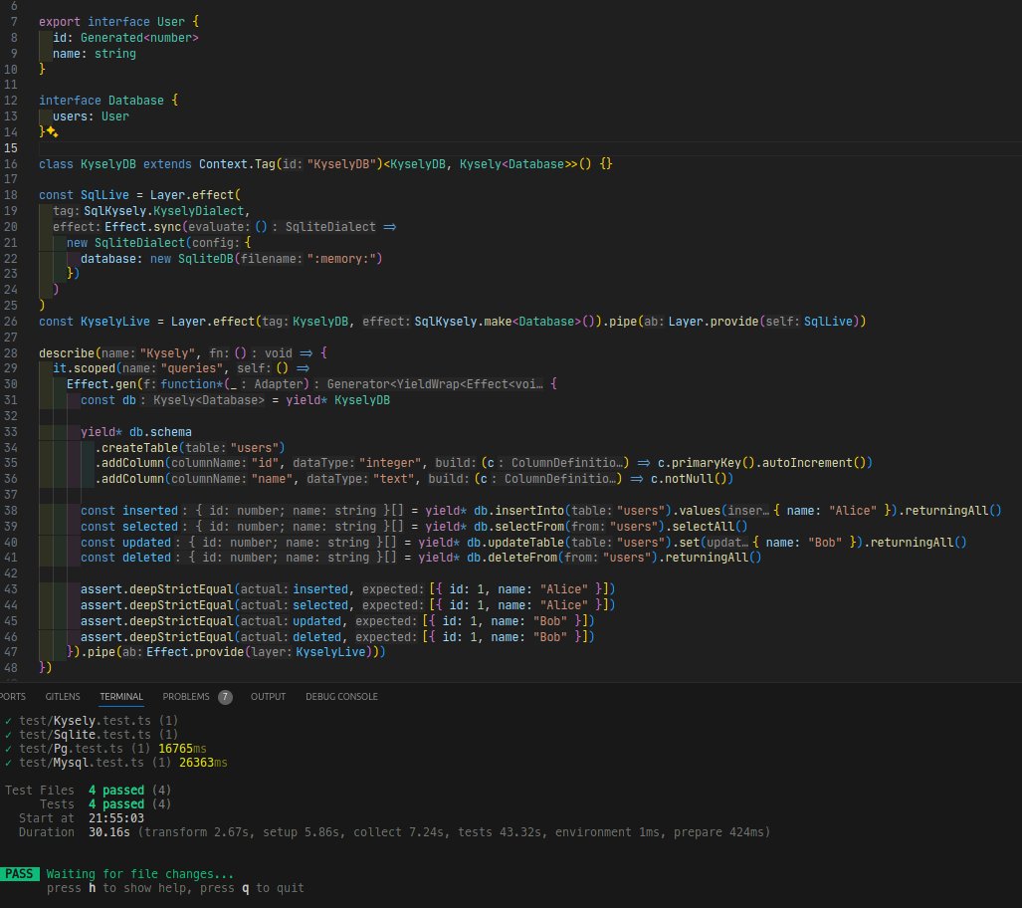
Task: Click line number 15 in the gutter
Action: [x=10, y=148]
